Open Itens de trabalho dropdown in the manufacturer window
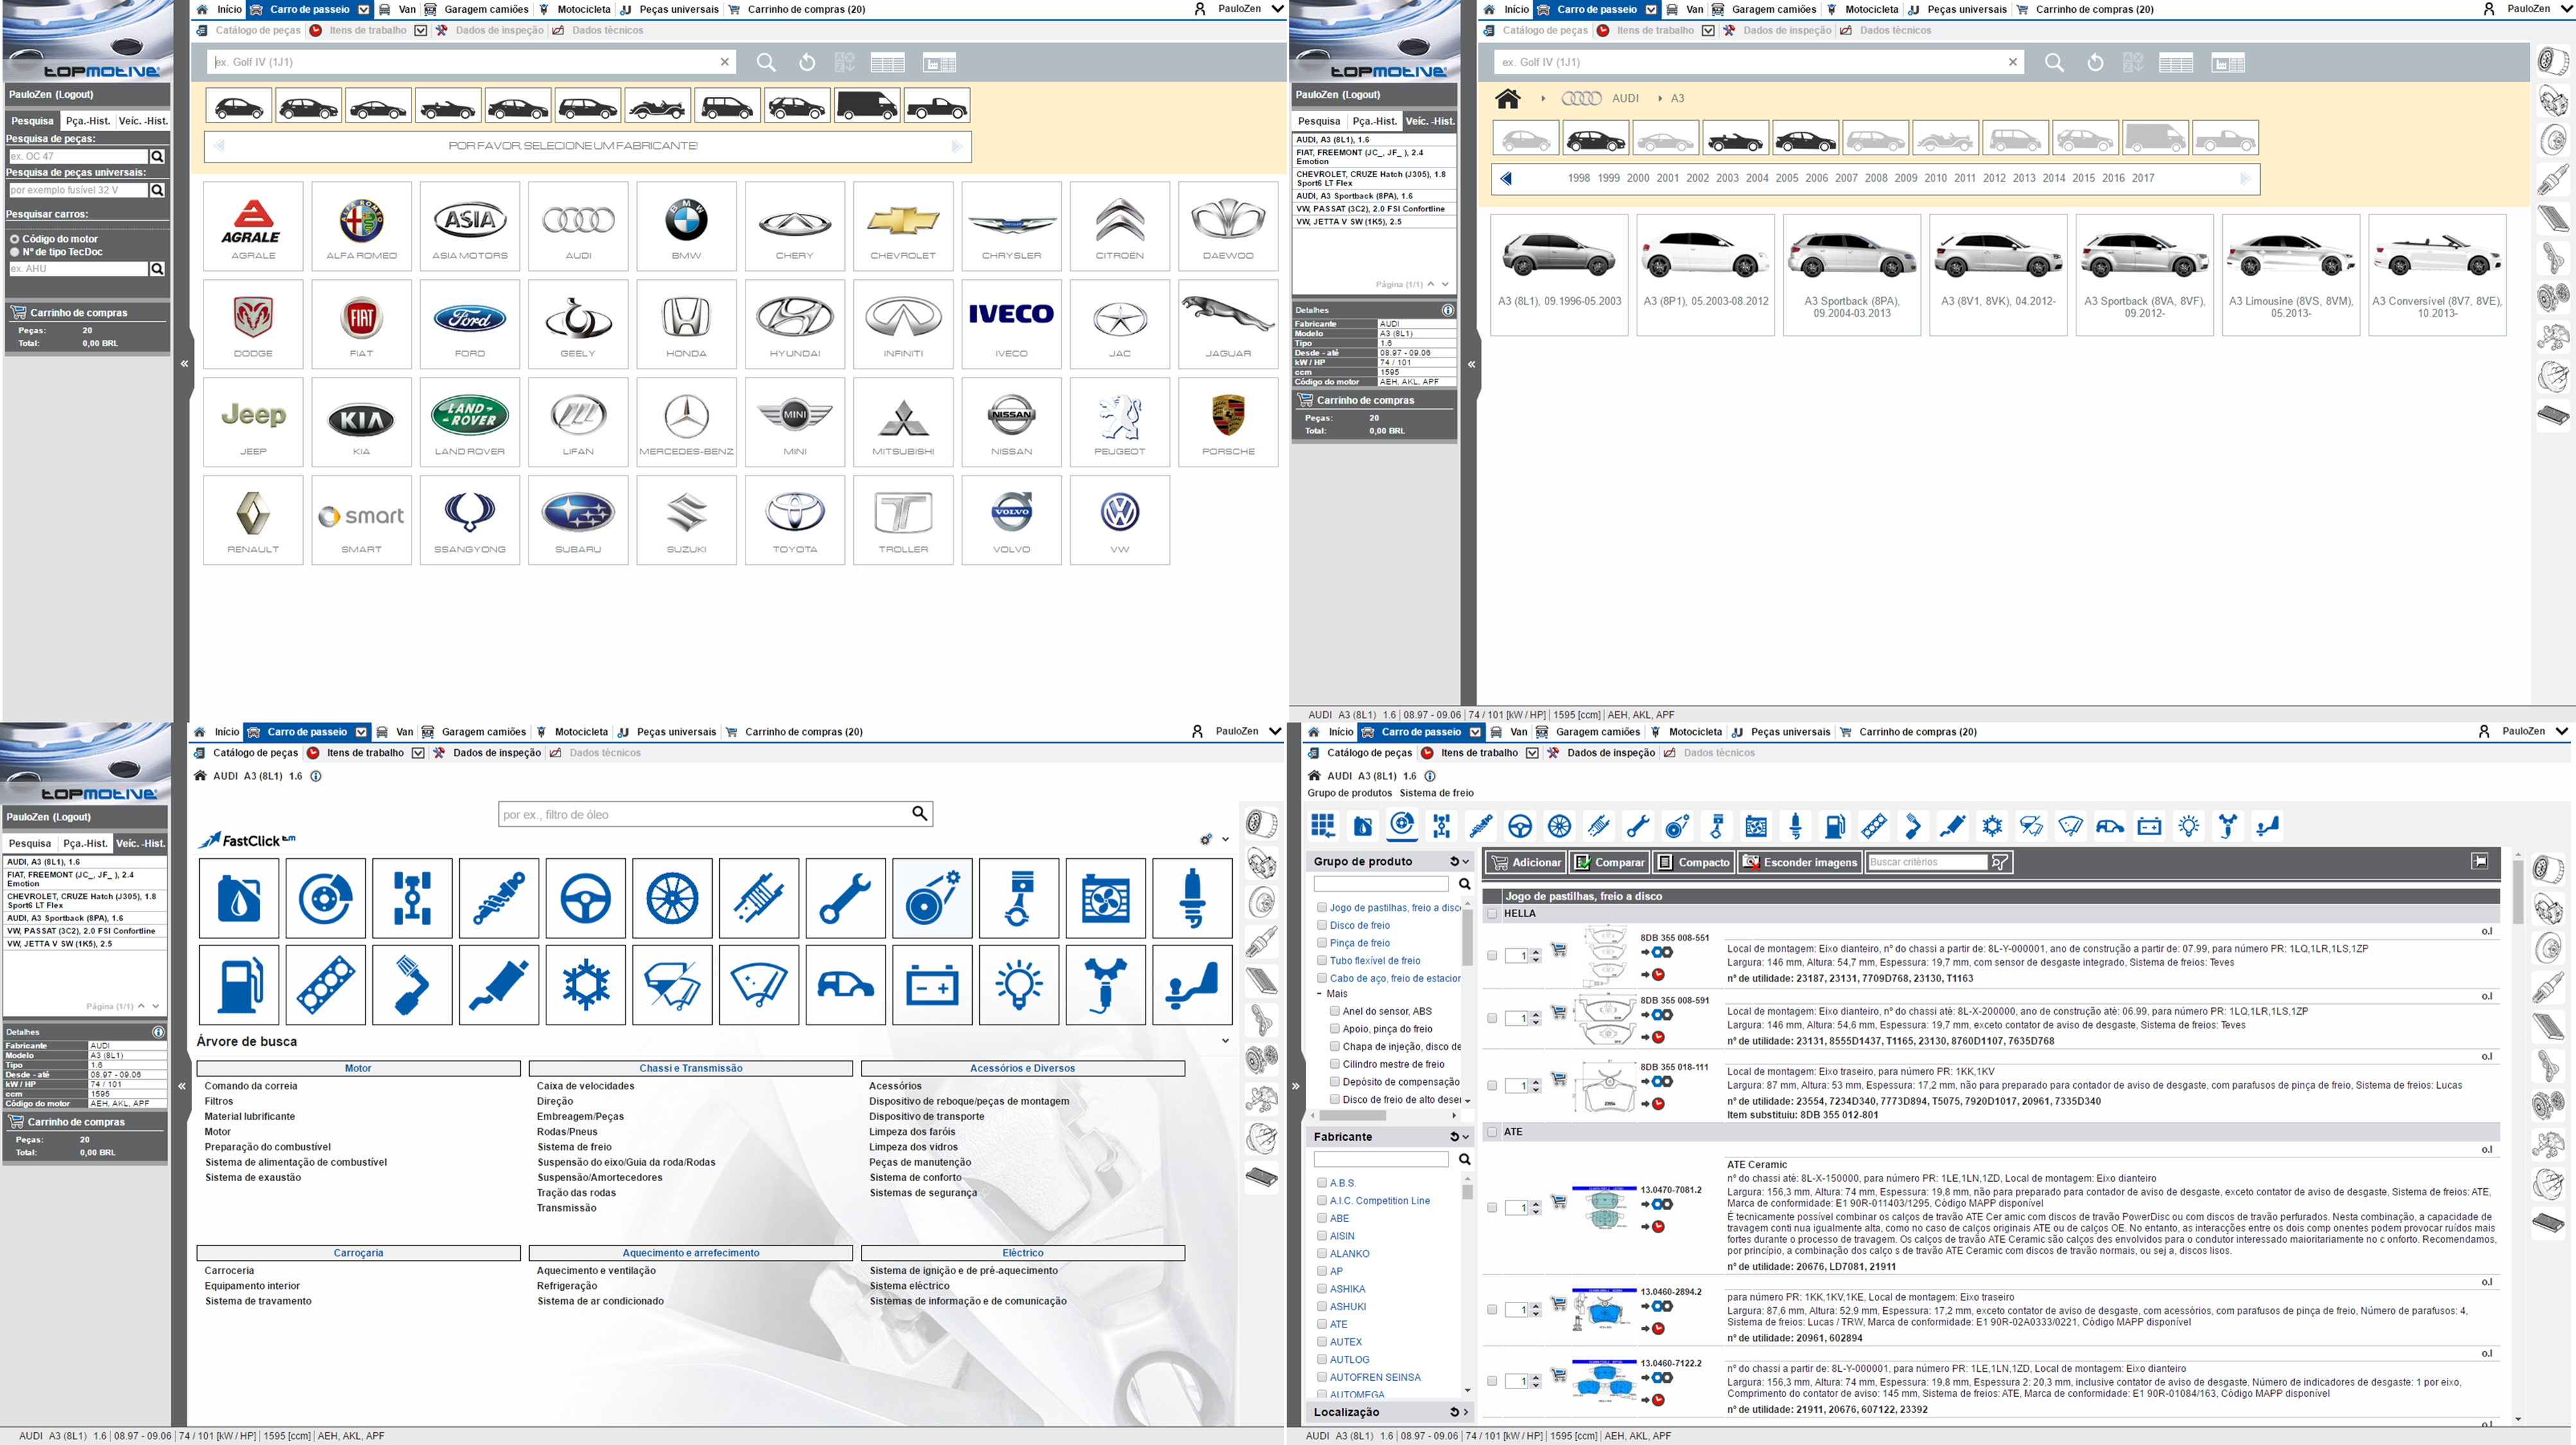This screenshot has width=2576, height=1445. click(421, 30)
